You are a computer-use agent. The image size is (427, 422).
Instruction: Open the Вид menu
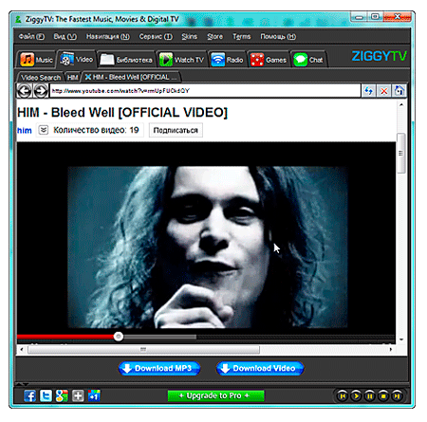coord(65,37)
